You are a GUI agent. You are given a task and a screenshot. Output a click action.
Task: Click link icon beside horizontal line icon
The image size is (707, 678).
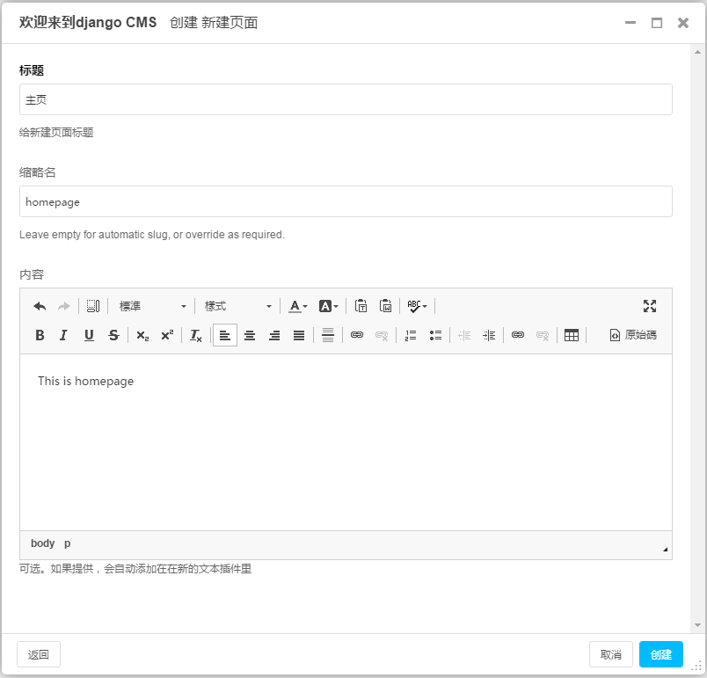coord(357,335)
